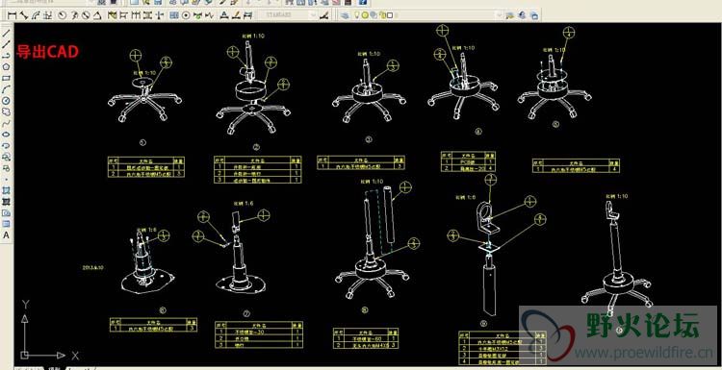Click the Center Mark icon
The height and width of the screenshot is (370, 722).
click(186, 15)
